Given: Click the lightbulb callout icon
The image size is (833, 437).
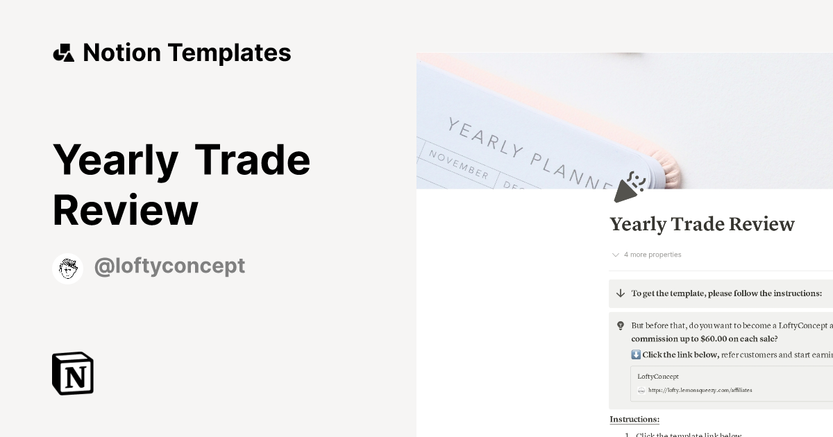Looking at the screenshot, I should tap(621, 325).
